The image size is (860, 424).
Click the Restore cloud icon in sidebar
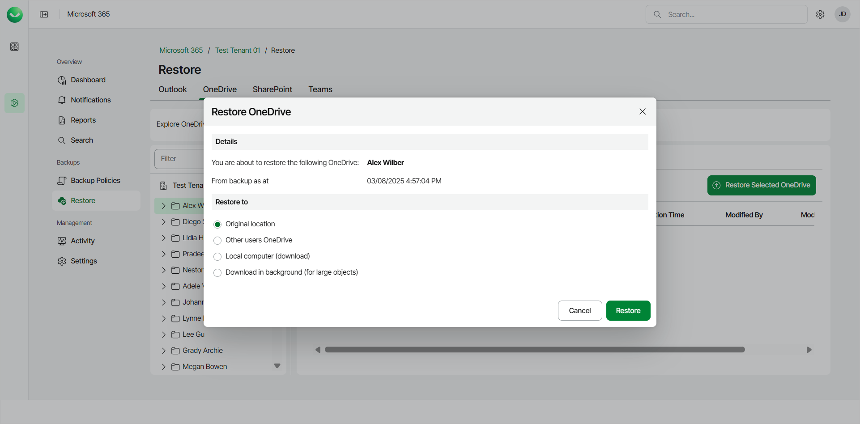[x=62, y=201]
